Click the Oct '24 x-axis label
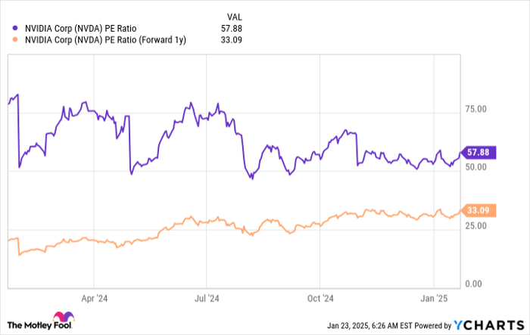The width and height of the screenshot is (530, 335). (322, 299)
